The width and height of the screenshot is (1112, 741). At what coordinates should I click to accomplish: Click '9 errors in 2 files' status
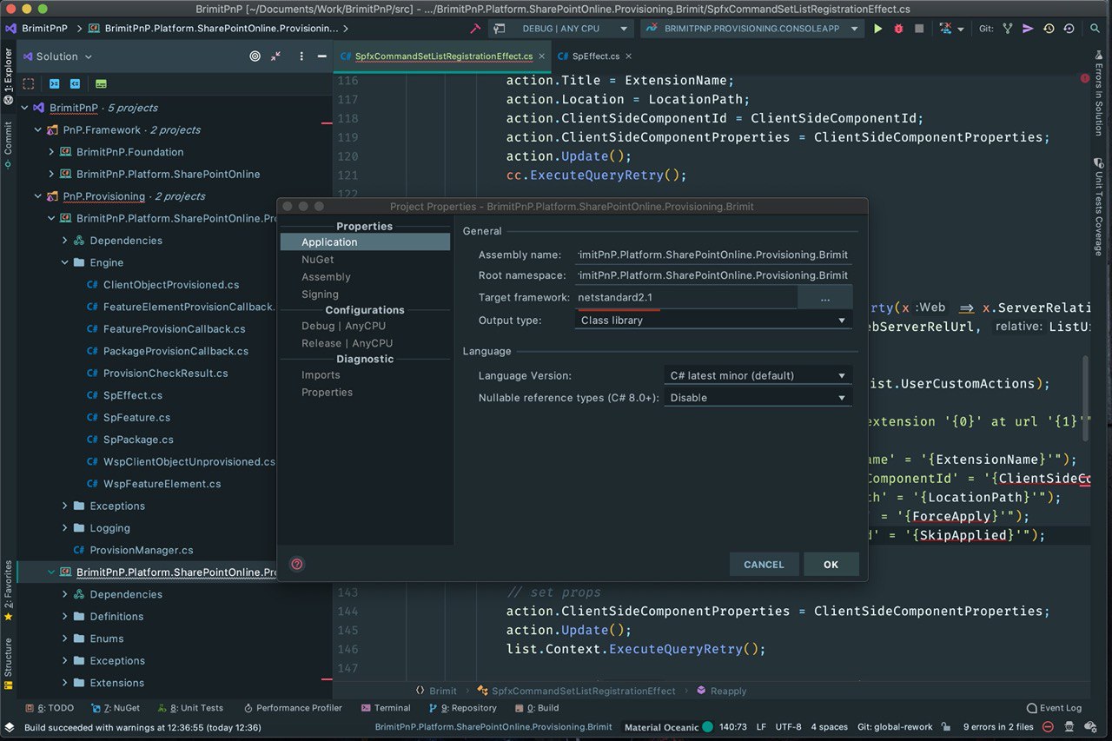point(998,727)
